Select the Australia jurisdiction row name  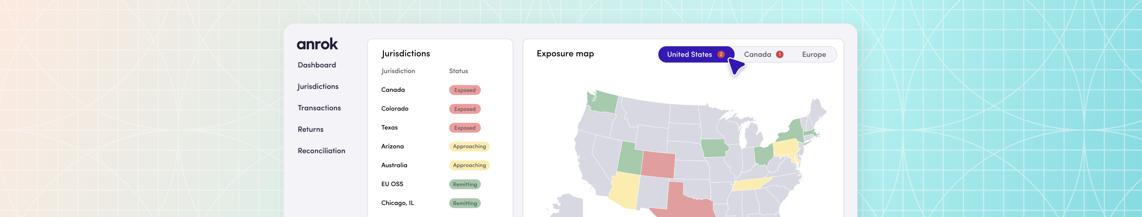[394, 165]
